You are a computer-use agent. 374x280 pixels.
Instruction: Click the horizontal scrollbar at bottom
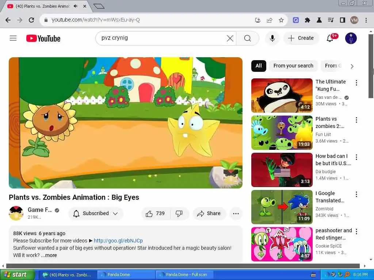[183, 266]
